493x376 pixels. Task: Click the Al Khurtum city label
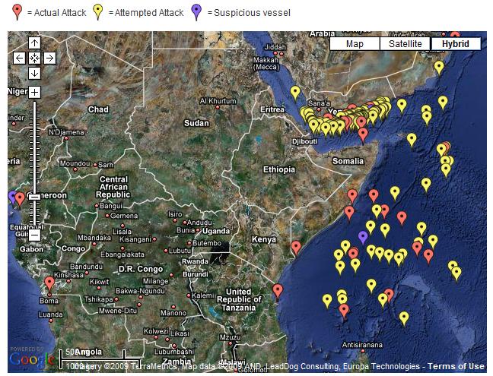point(218,101)
